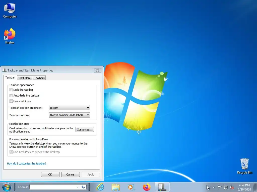The width and height of the screenshot is (257, 192).
Task: Switch to the Toolbars tab
Action: (39, 78)
